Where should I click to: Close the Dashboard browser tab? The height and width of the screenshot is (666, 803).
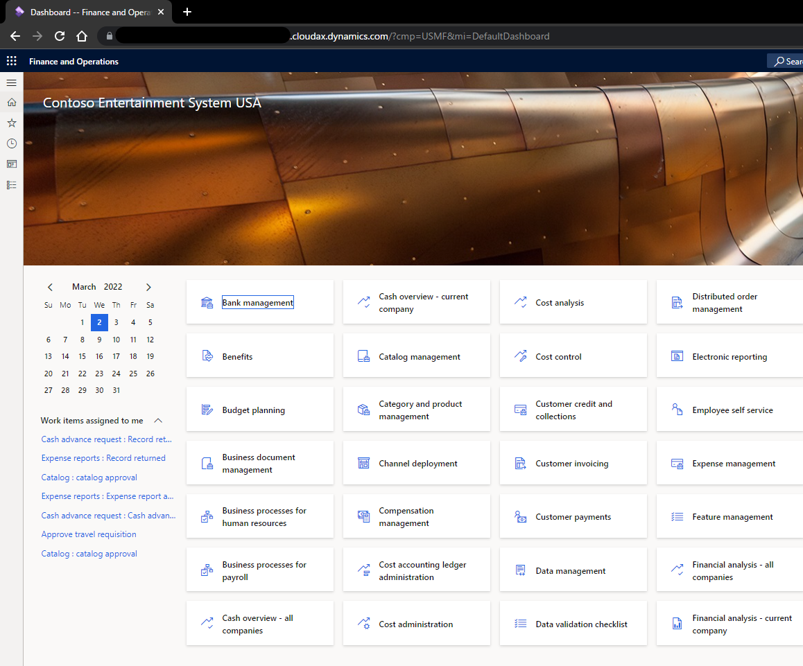tap(161, 12)
